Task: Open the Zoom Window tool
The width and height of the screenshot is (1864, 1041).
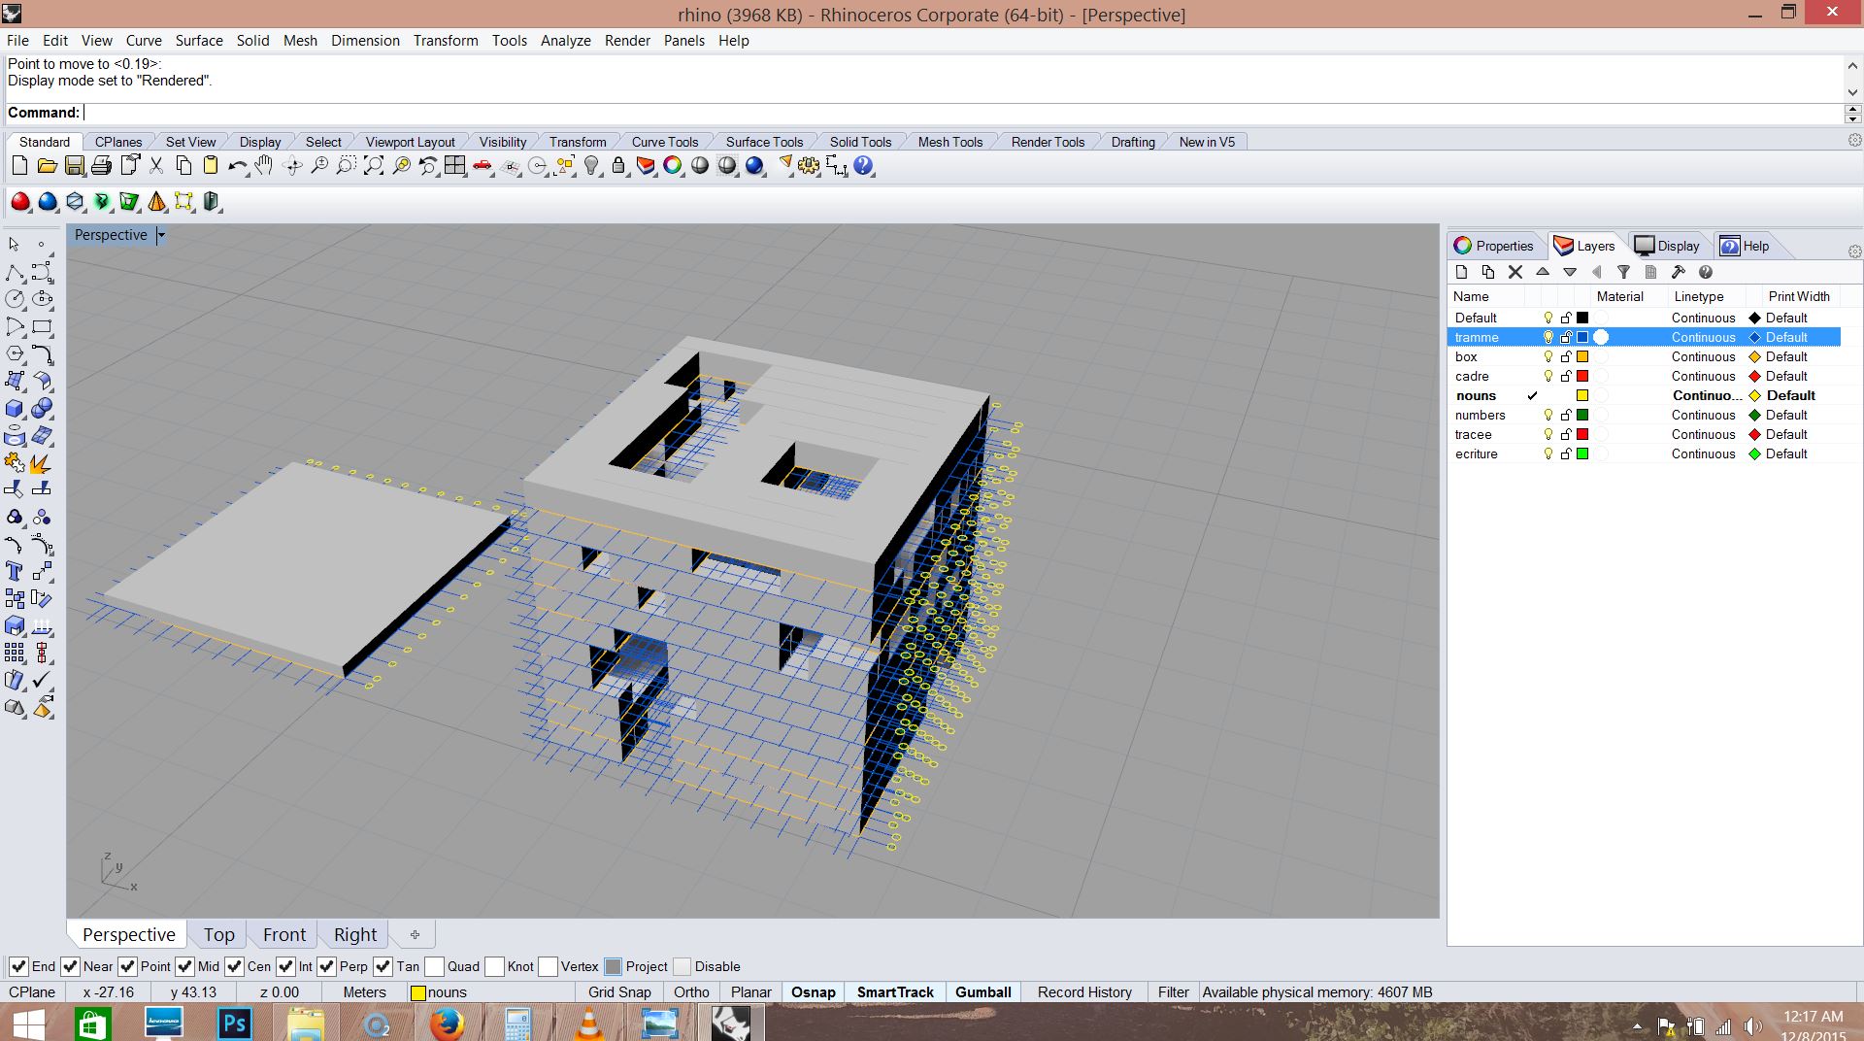Action: pyautogui.click(x=347, y=165)
